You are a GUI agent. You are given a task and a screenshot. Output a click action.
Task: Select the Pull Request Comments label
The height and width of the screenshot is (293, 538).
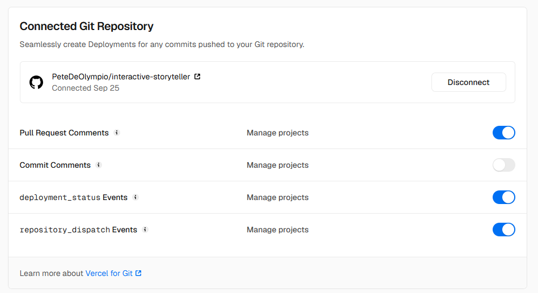pos(64,133)
